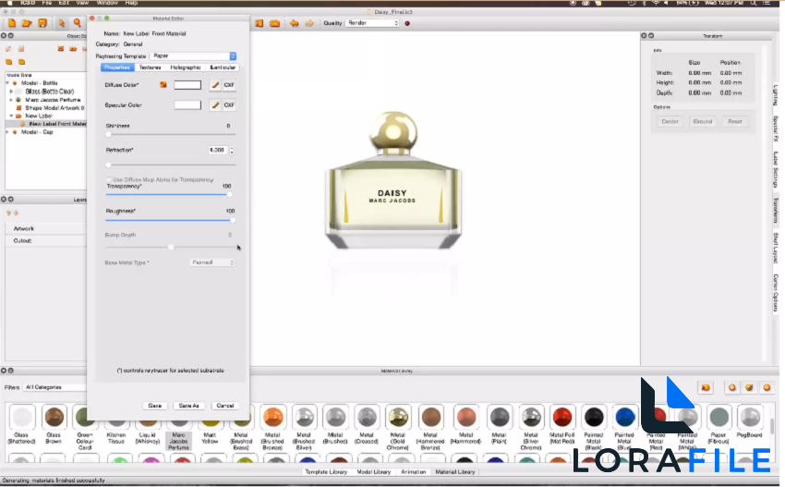Select PegBoard material thumbnail
The height and width of the screenshot is (487, 785).
tap(750, 417)
